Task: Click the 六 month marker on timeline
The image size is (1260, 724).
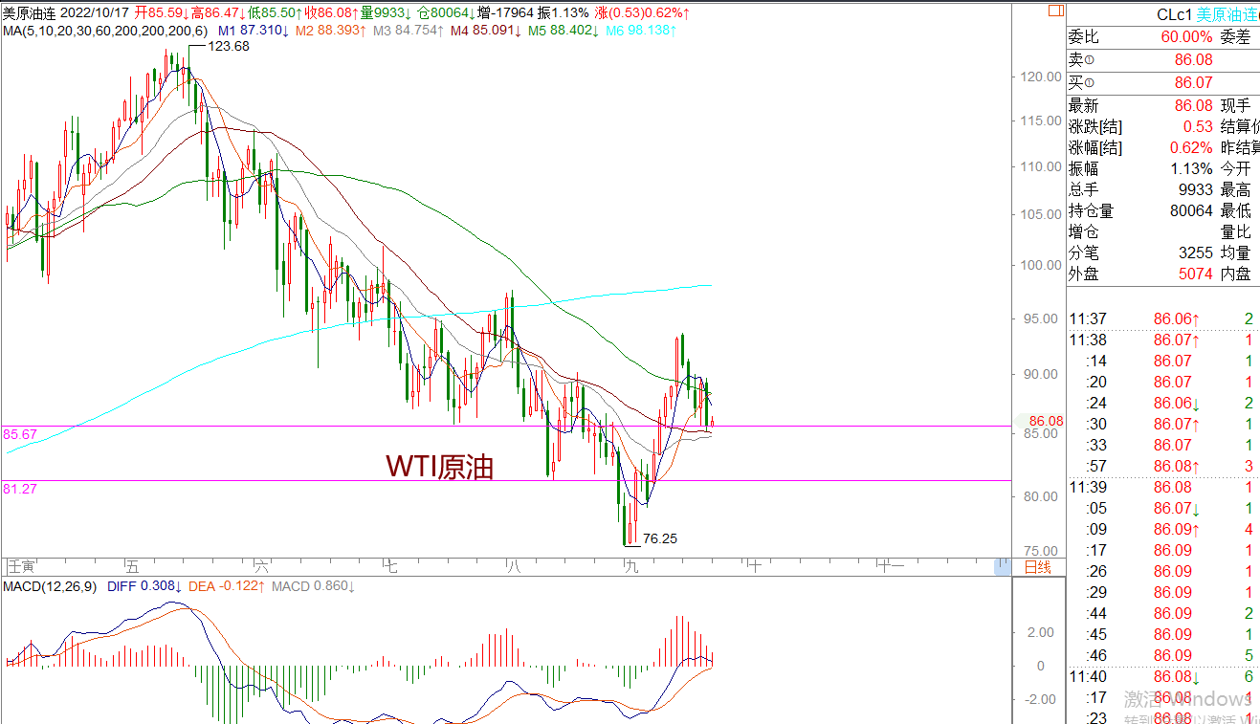Action: (262, 567)
